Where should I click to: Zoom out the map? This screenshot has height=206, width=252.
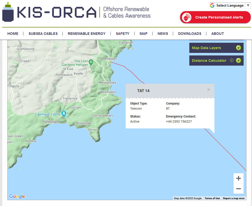click(x=239, y=189)
